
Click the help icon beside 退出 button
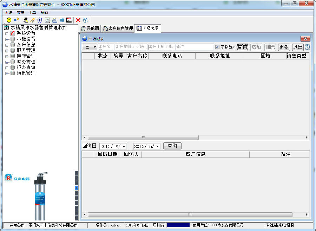[x=307, y=47]
